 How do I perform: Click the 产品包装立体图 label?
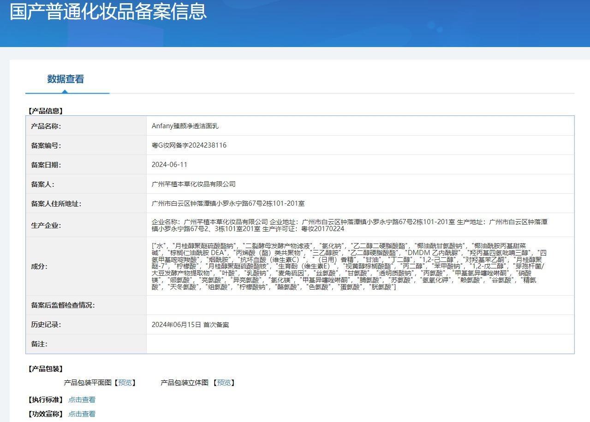pyautogui.click(x=185, y=383)
